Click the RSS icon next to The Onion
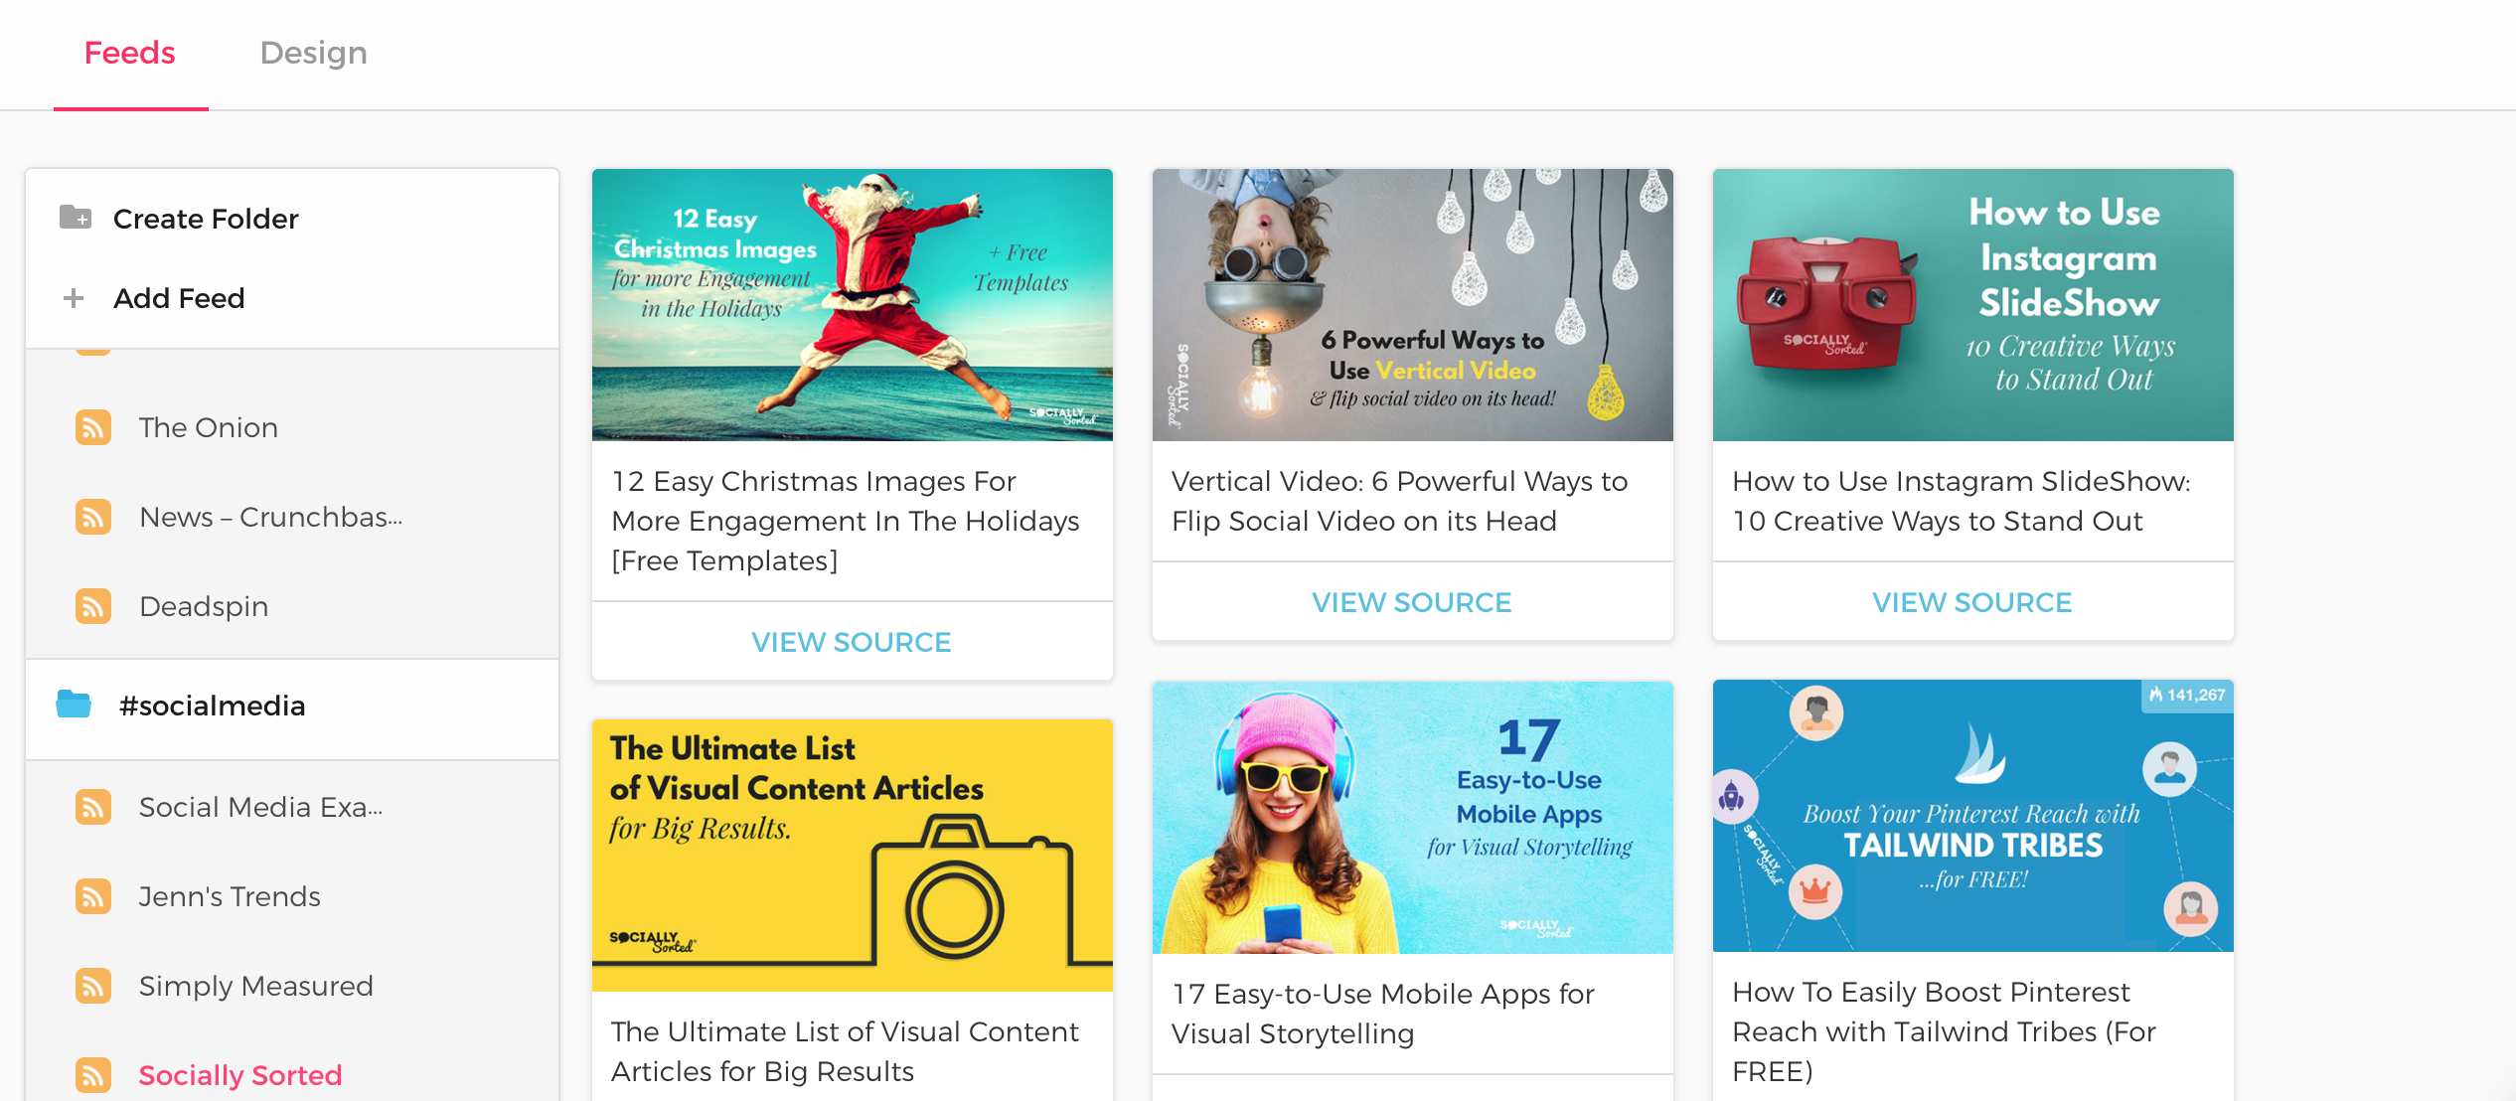2516x1101 pixels. (x=93, y=427)
